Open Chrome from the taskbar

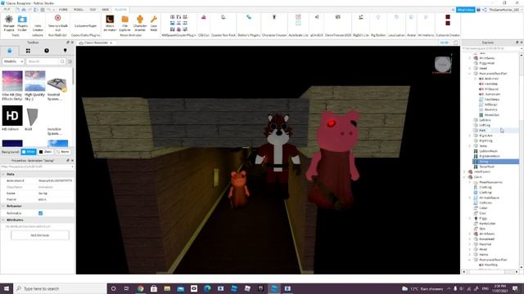[x=140, y=288]
